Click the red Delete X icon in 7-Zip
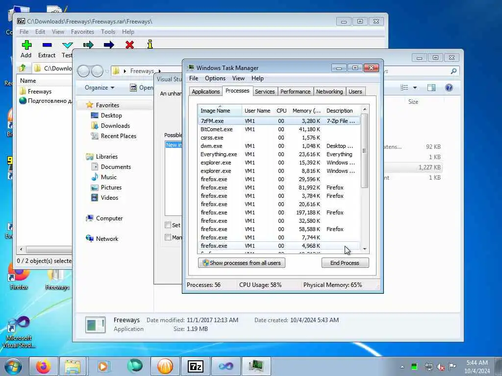This screenshot has height=376, width=502. pyautogui.click(x=129, y=45)
